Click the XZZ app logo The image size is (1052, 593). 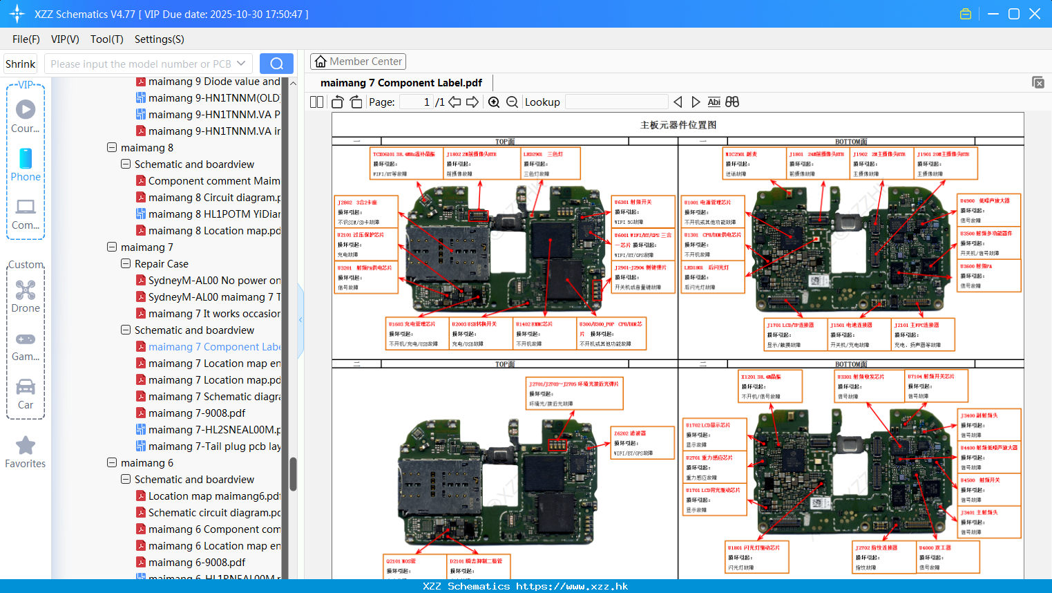pos(17,14)
